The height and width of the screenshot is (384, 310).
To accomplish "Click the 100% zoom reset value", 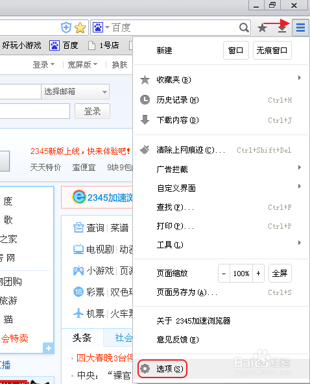I will click(x=241, y=274).
